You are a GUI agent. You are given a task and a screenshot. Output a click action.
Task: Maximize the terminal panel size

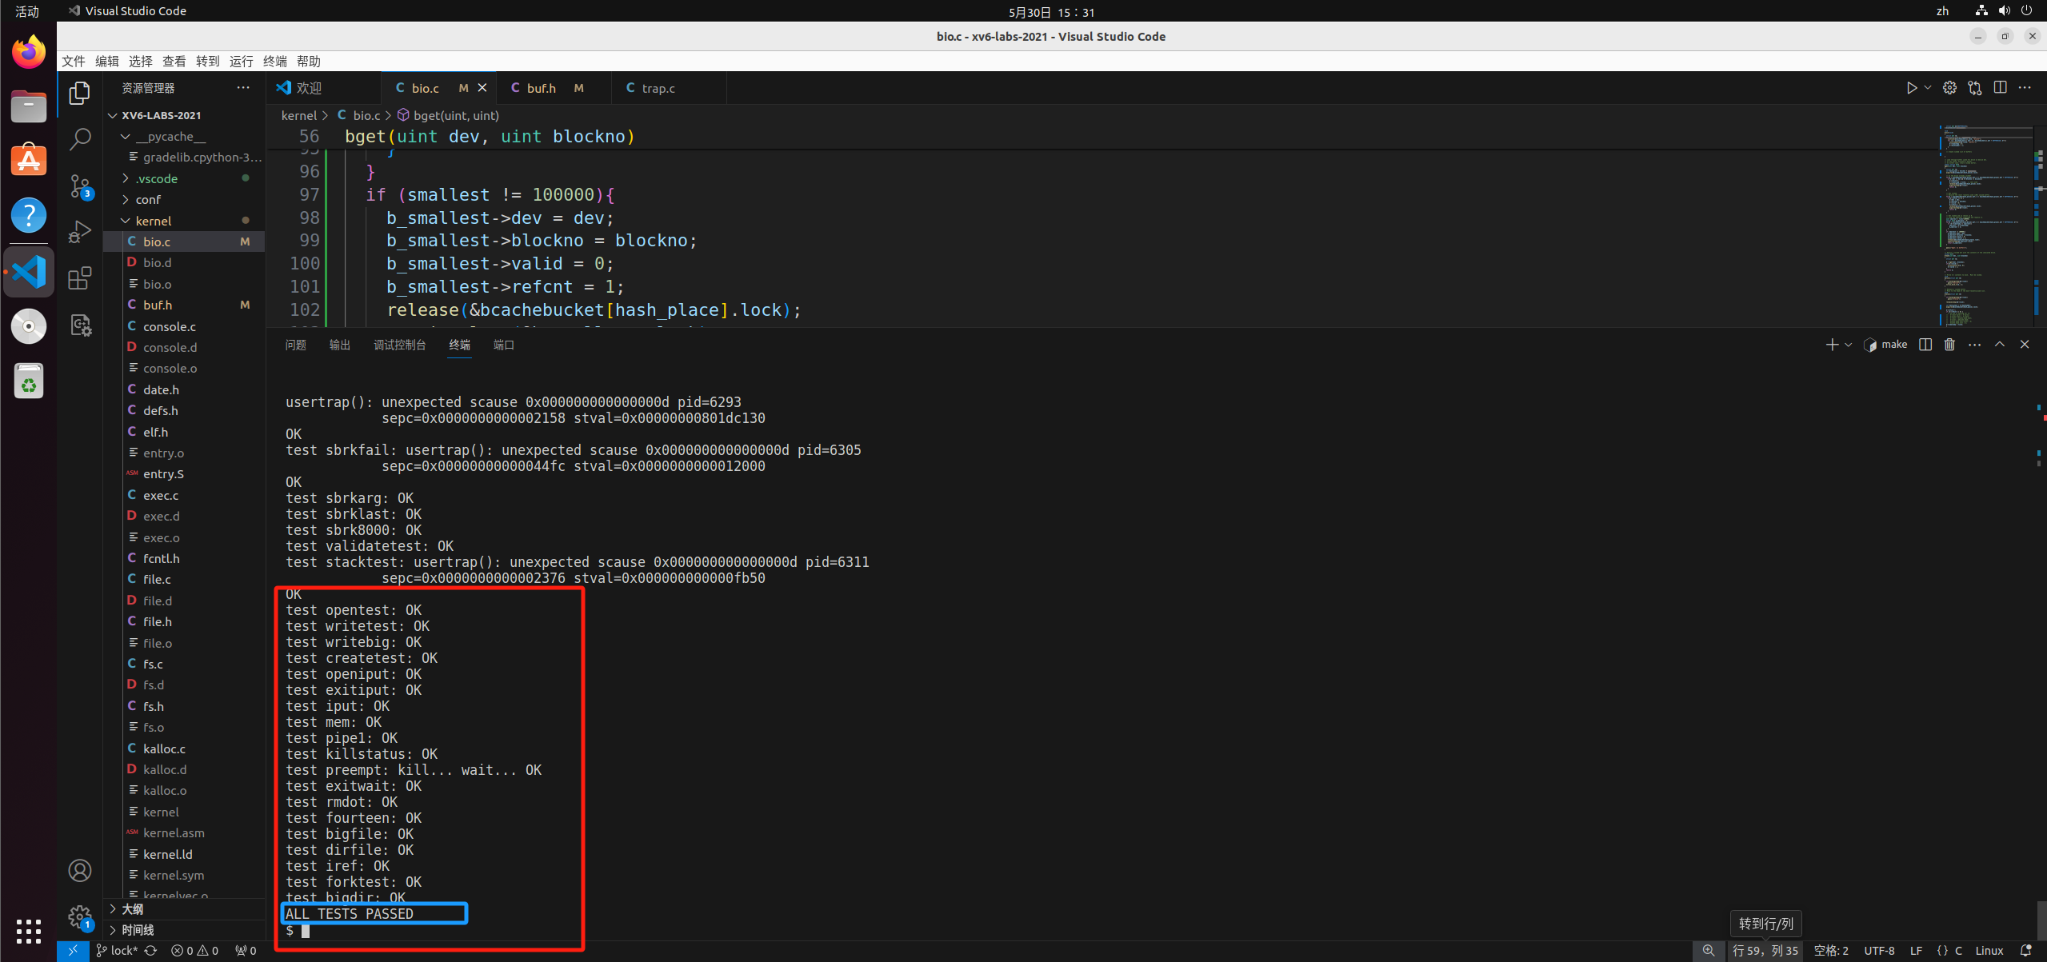1999,345
